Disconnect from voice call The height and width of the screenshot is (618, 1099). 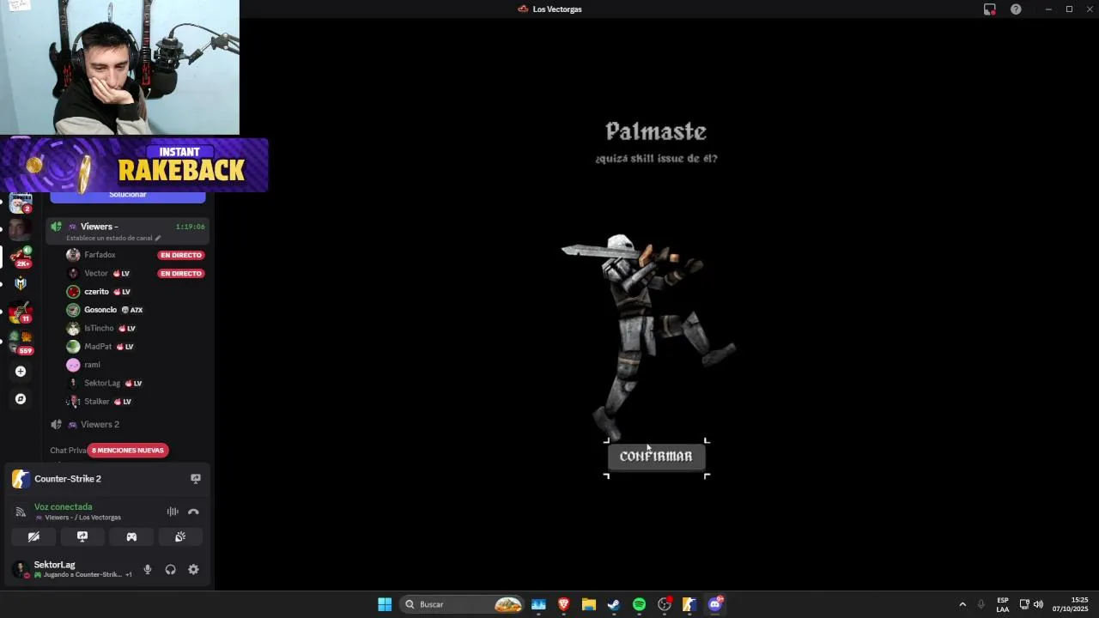[x=193, y=512]
